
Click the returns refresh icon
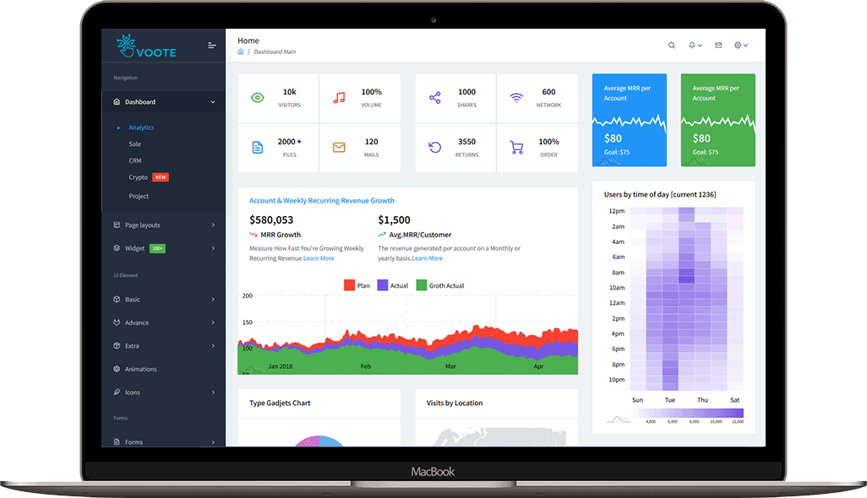click(x=435, y=148)
